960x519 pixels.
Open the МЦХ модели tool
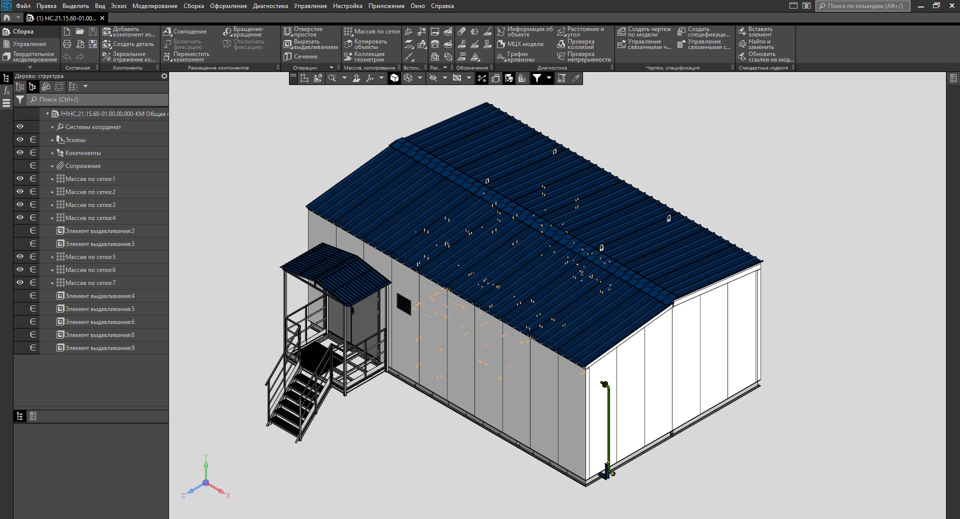[x=520, y=44]
